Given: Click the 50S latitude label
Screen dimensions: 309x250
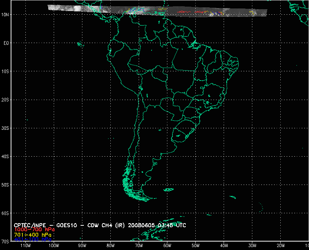Looking at the screenshot, I should click(x=6, y=185).
